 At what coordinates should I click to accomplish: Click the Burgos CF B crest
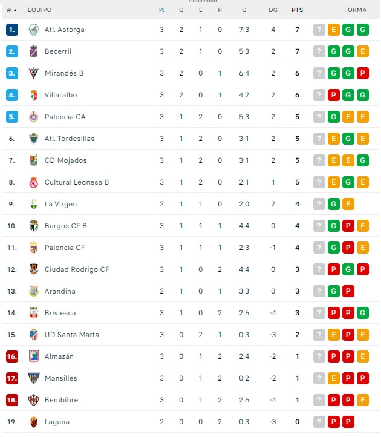coord(34,226)
